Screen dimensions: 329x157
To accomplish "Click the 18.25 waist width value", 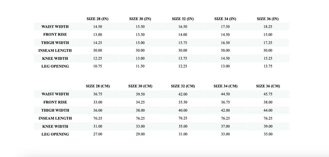I will (268, 27).
